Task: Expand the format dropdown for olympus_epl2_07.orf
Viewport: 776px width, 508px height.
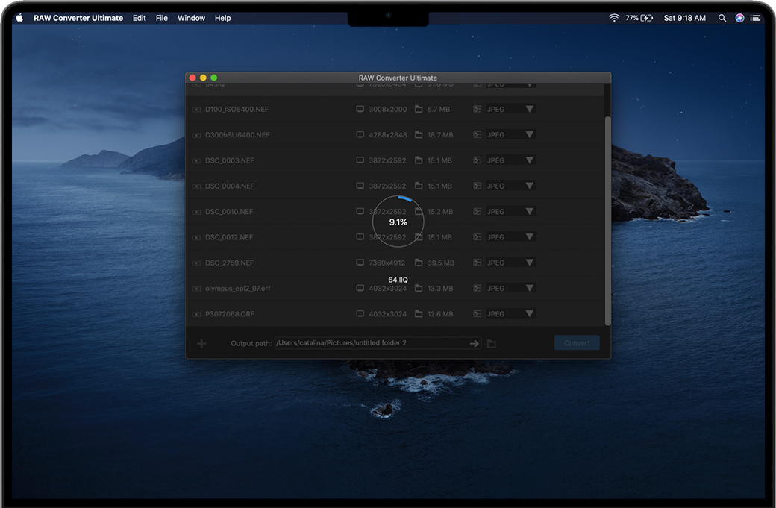Action: [x=529, y=289]
